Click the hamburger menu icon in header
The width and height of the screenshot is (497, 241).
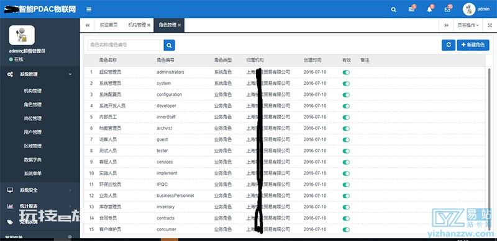89,9
